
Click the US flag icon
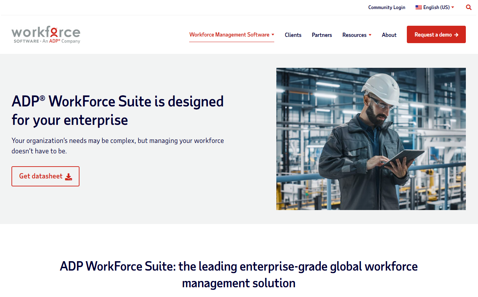tap(419, 7)
